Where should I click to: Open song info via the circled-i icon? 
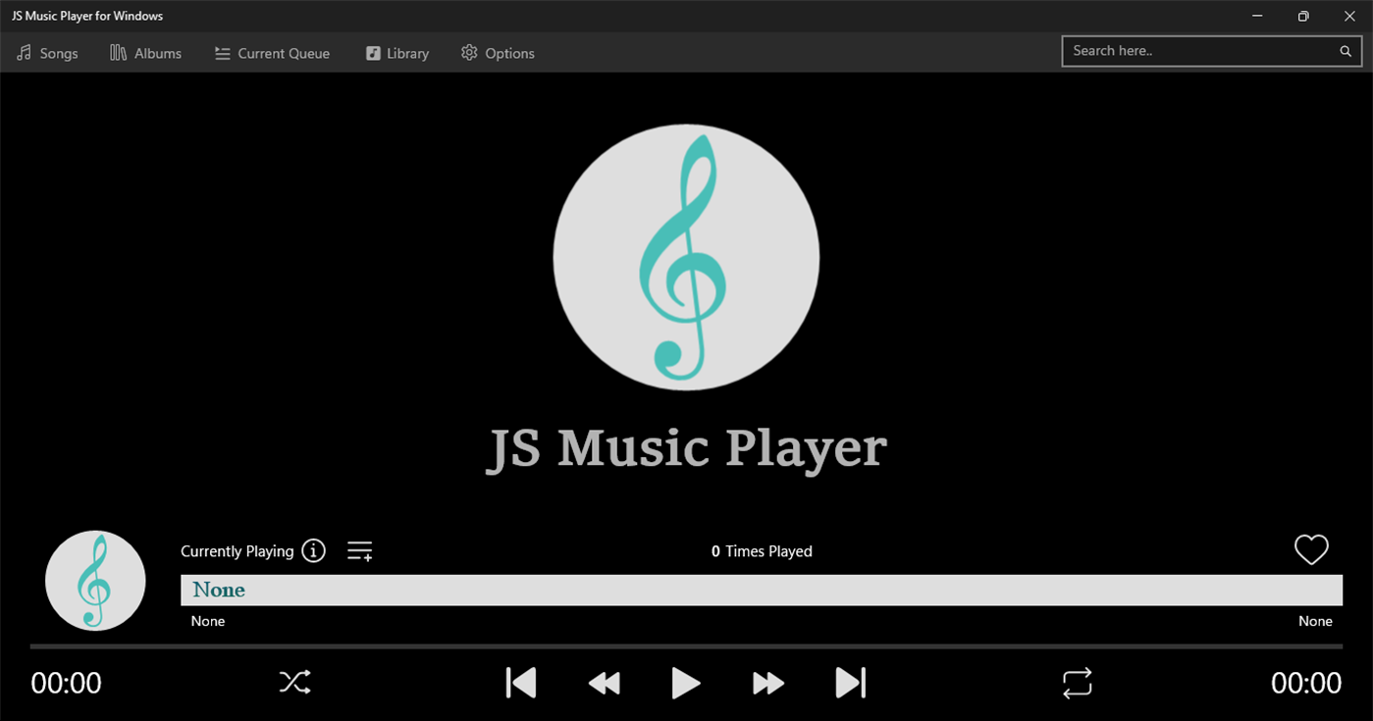[x=313, y=550]
